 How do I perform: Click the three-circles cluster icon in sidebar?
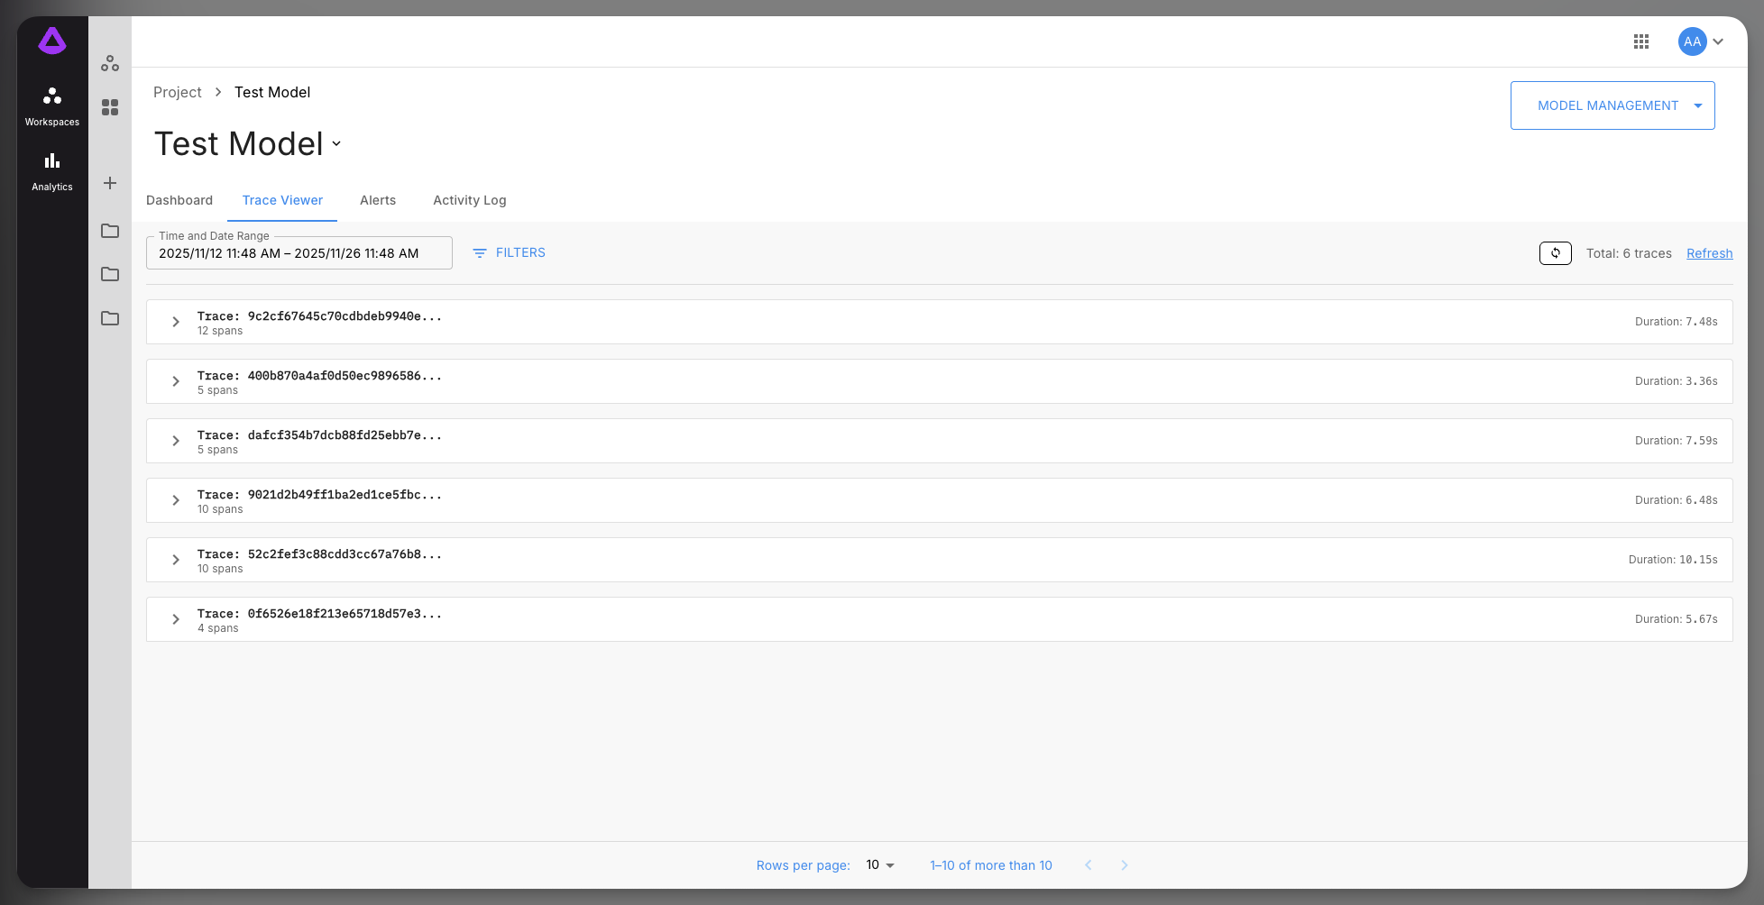pyautogui.click(x=110, y=63)
